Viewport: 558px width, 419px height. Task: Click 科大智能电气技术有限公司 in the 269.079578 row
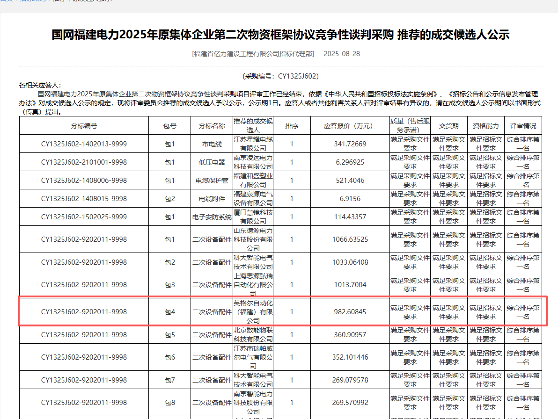click(x=253, y=380)
